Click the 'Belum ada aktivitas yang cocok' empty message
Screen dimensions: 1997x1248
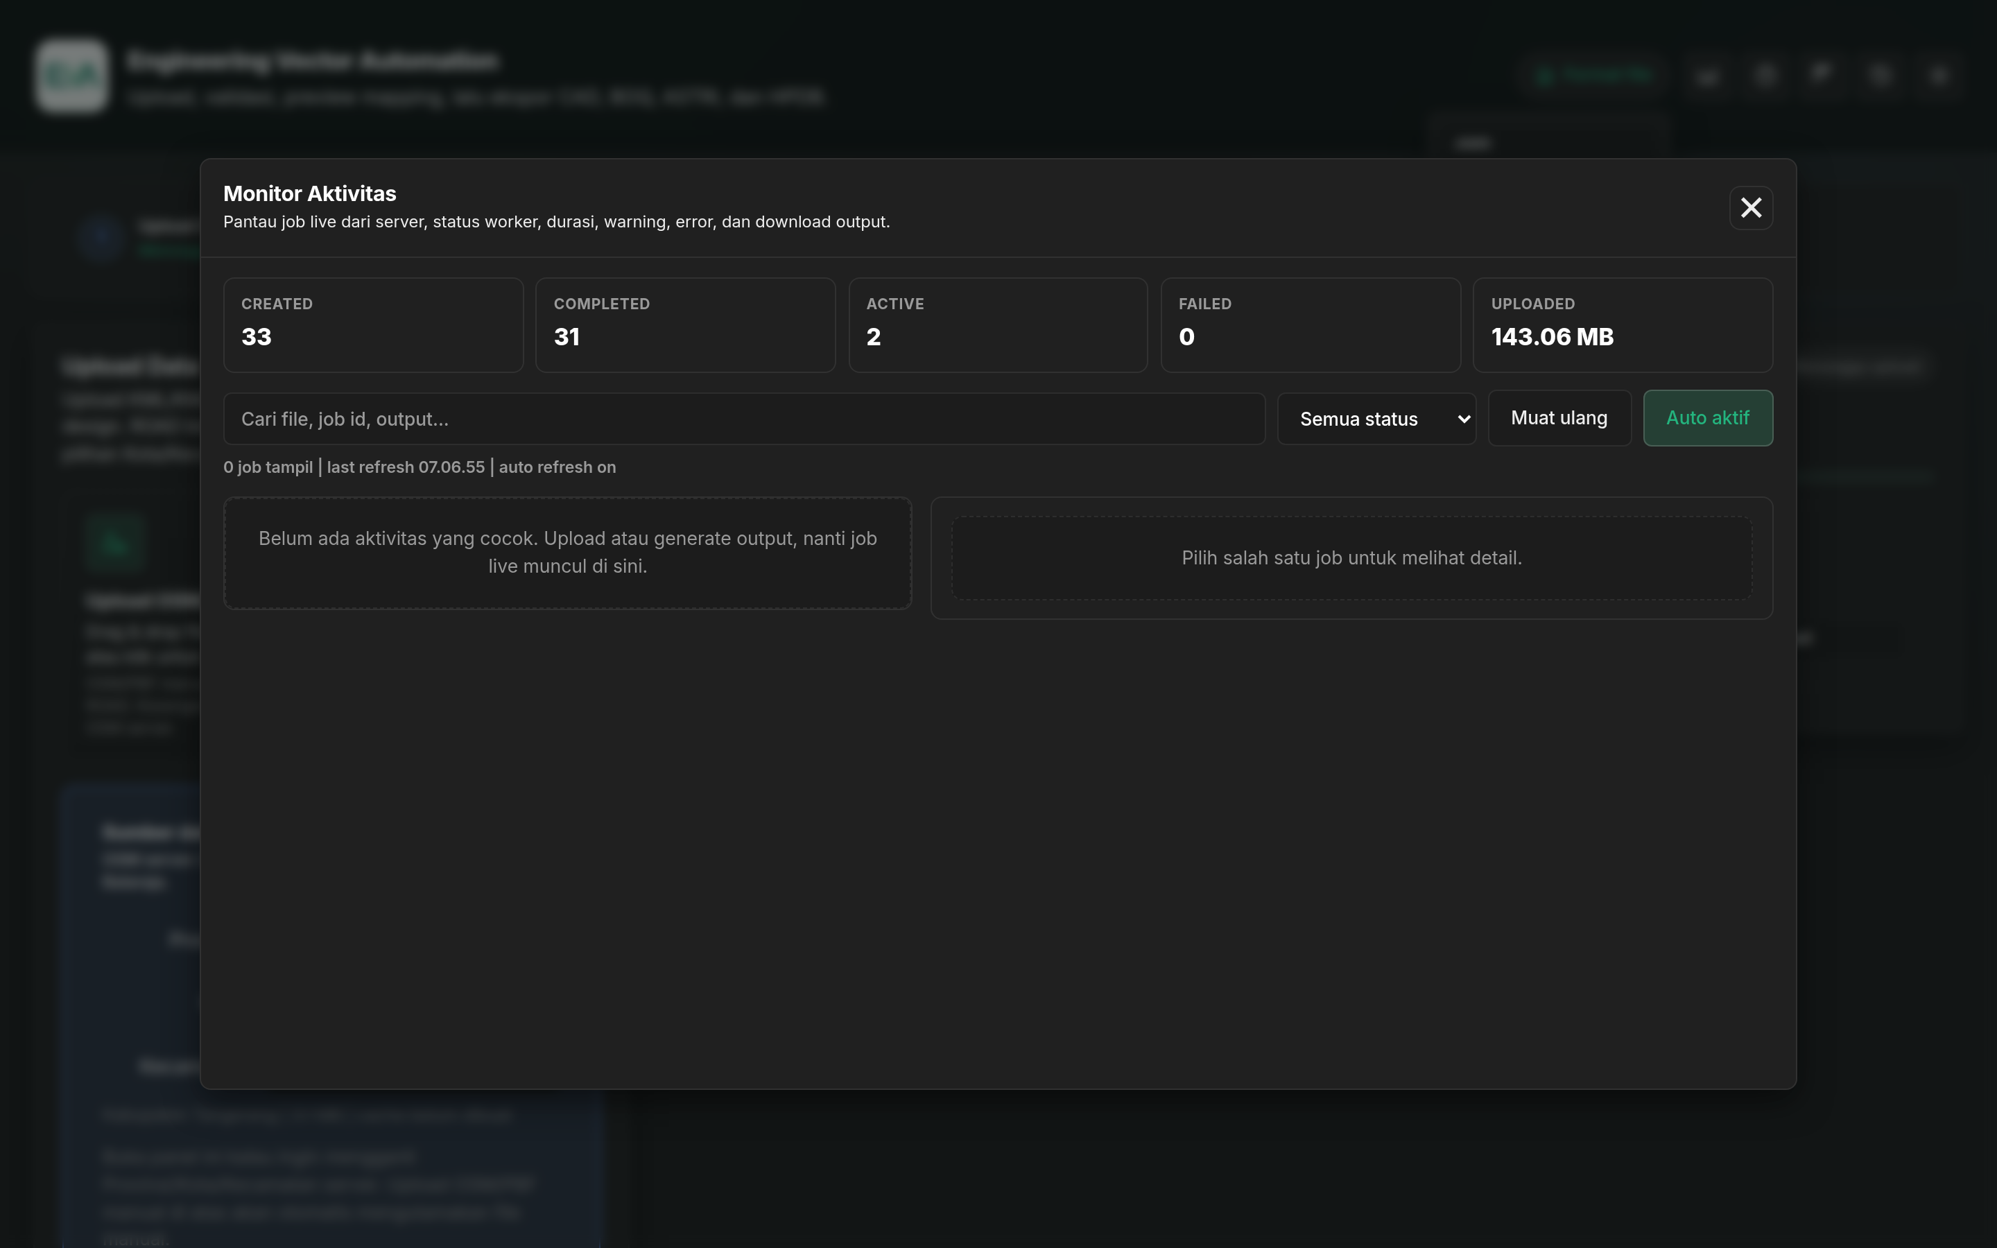click(568, 552)
